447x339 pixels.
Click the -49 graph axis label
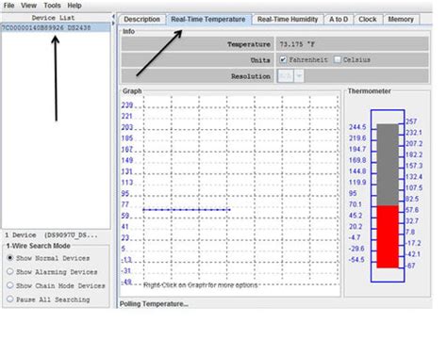point(126,282)
